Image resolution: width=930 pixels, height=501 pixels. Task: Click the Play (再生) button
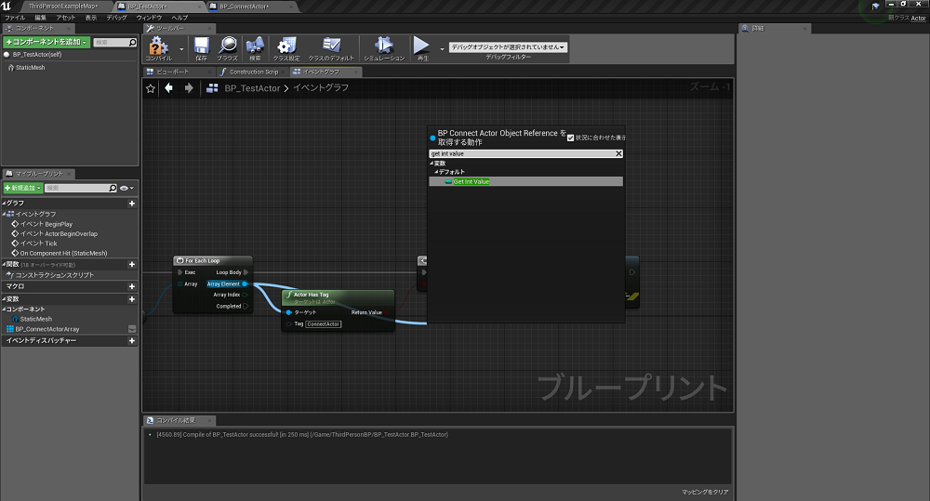pos(421,45)
